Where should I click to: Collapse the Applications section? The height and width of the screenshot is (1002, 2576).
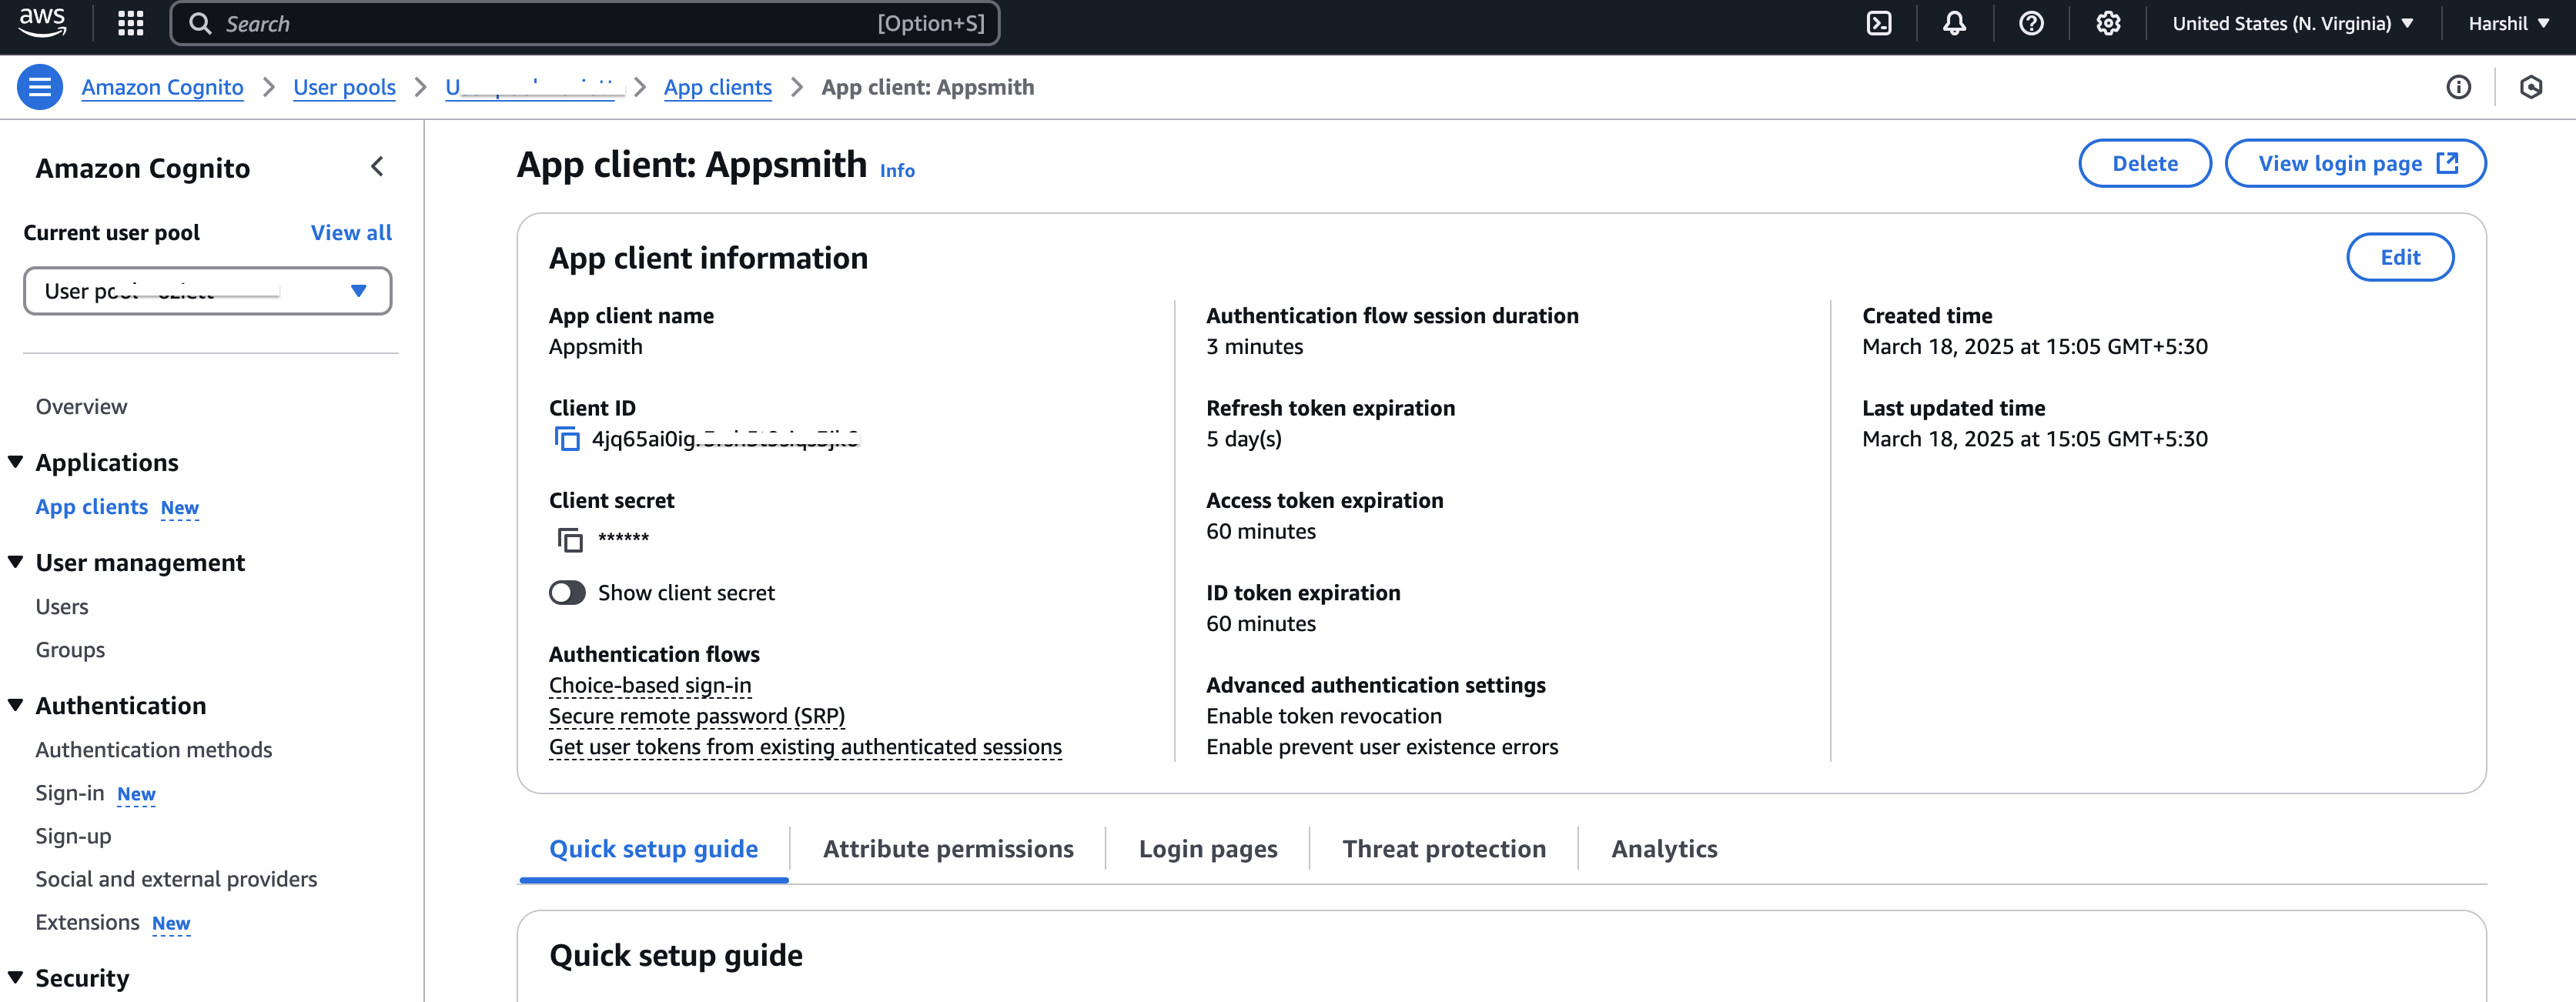(16, 462)
